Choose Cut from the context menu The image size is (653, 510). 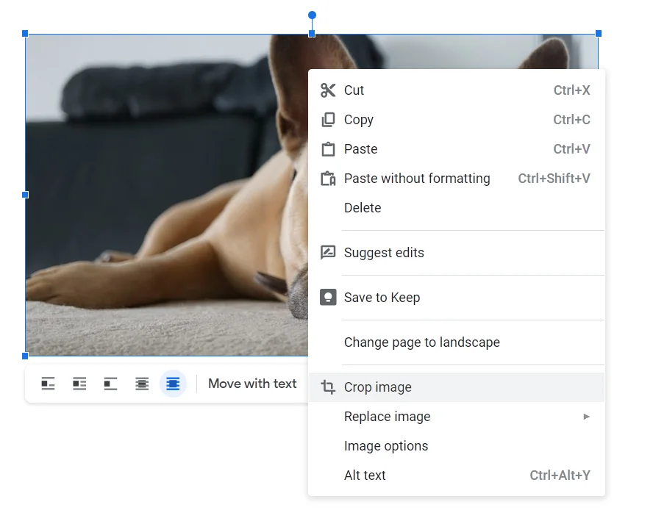(457, 90)
